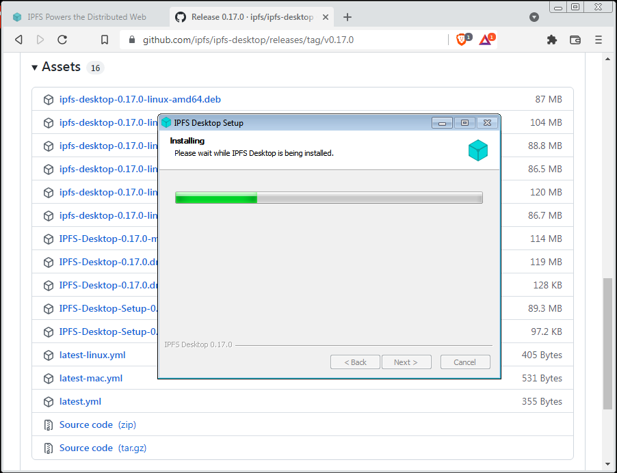
Task: Click package icon in 119 MB row
Action: pos(49,262)
